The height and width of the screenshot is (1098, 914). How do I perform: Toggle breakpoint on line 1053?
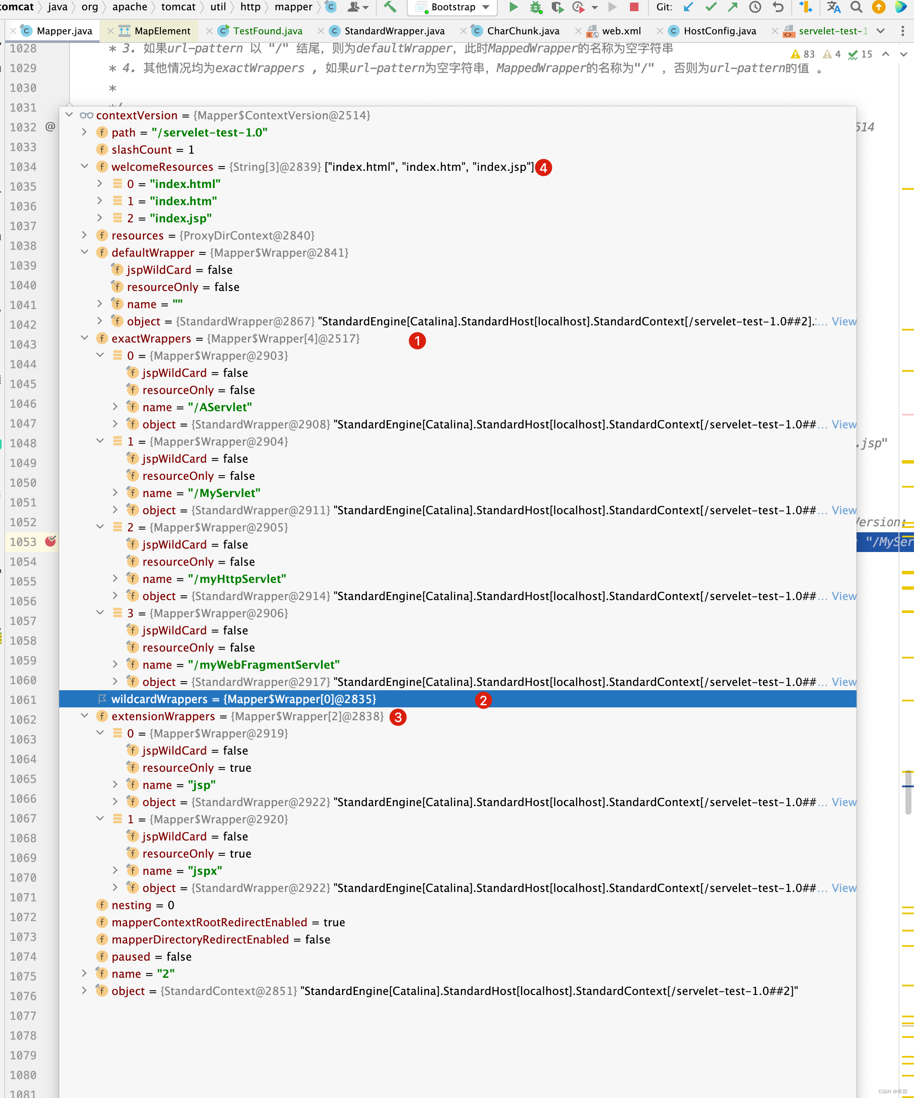coord(50,541)
